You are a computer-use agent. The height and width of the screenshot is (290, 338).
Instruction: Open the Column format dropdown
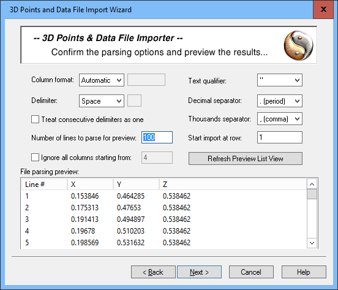(x=102, y=80)
